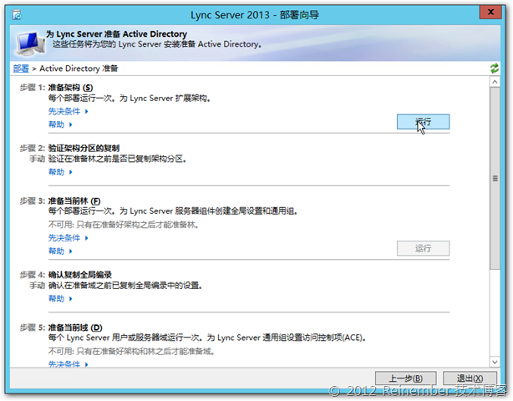Click the green refresh icon
This screenshot has height=401, width=513.
pyautogui.click(x=495, y=68)
